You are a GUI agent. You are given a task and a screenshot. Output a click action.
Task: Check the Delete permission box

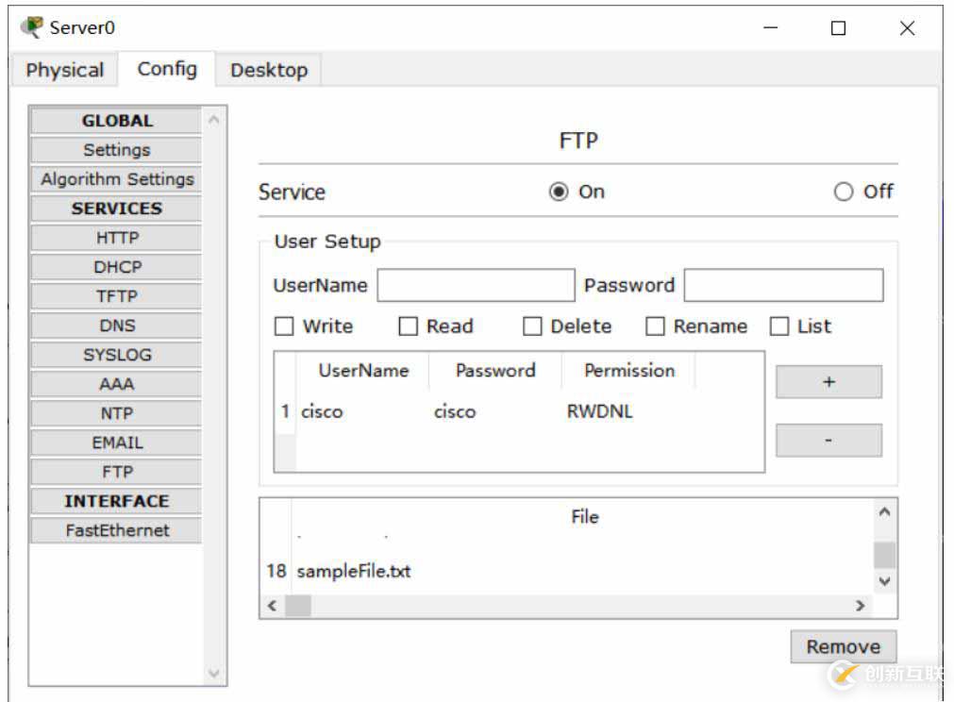[x=533, y=326]
